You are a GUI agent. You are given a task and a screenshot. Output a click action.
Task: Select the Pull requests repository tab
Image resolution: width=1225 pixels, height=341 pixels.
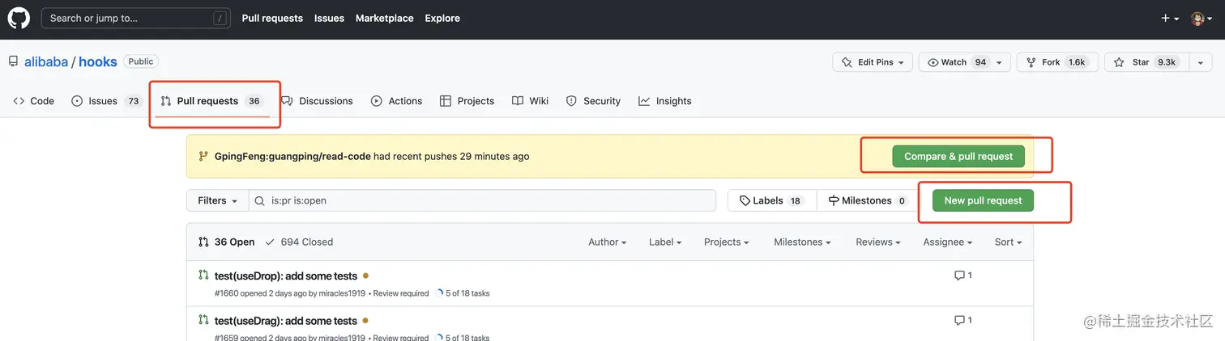212,101
